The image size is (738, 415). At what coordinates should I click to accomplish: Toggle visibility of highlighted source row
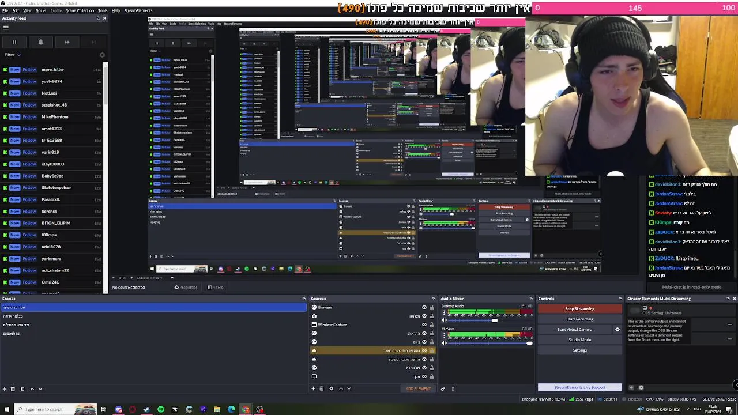(424, 350)
